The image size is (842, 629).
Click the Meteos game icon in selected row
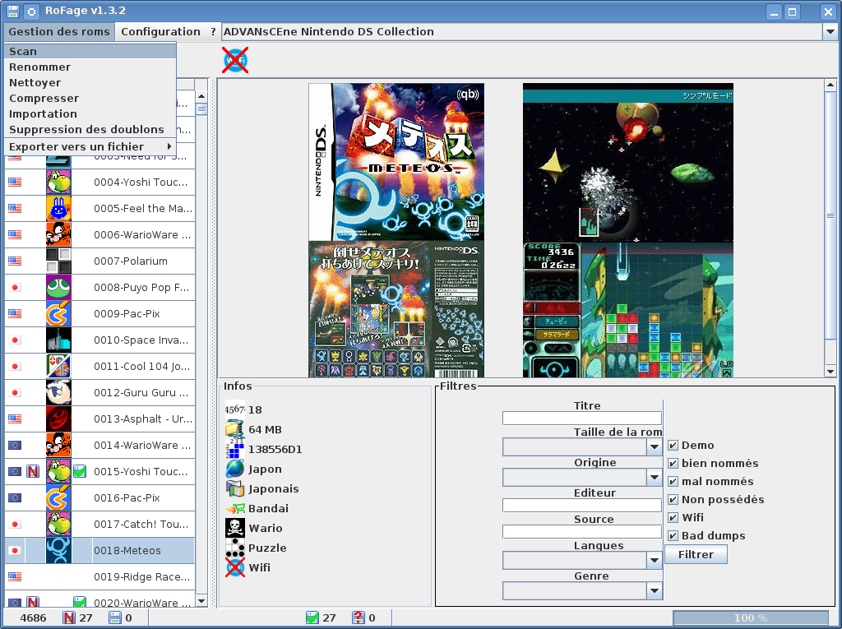coord(58,551)
